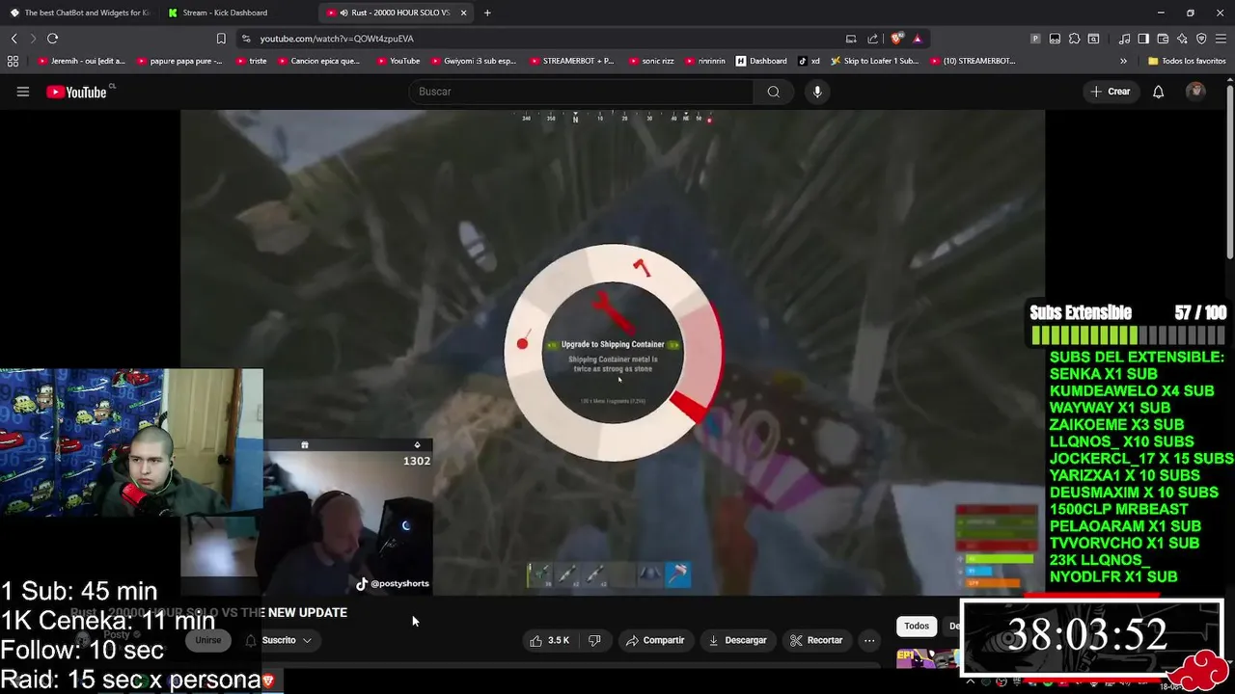
Task: Open the xd TikTok bookmark
Action: 809,61
